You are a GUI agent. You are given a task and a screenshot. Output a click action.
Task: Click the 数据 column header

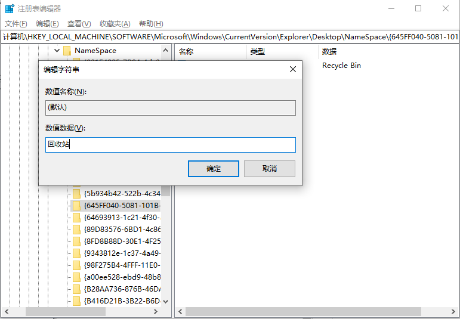pos(329,52)
